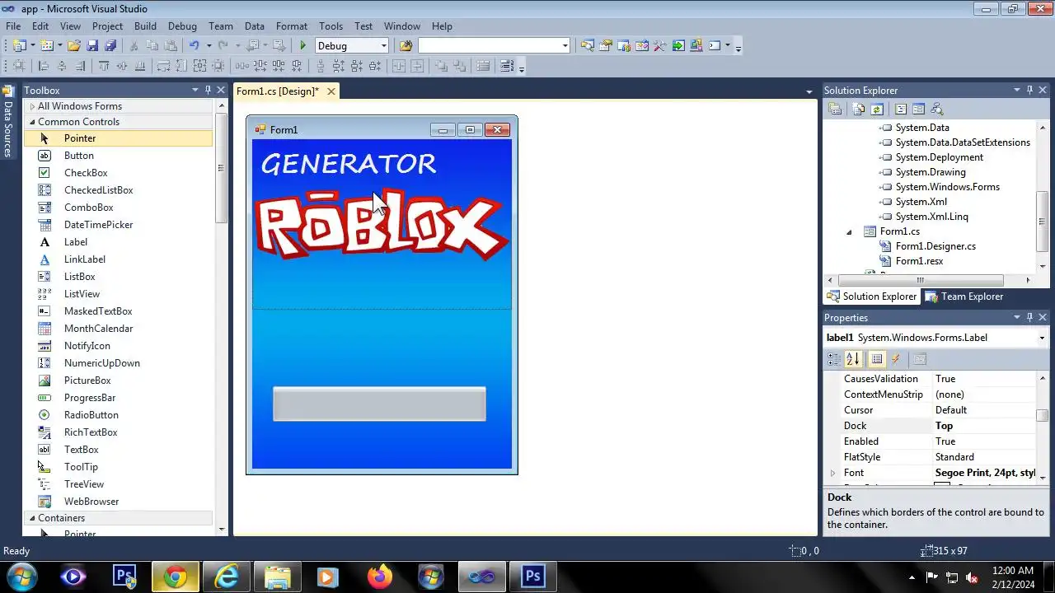
Task: Click the Find in Files icon
Action: (x=406, y=46)
